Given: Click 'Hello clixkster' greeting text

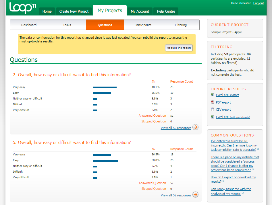Looking at the screenshot, I should [x=241, y=3].
